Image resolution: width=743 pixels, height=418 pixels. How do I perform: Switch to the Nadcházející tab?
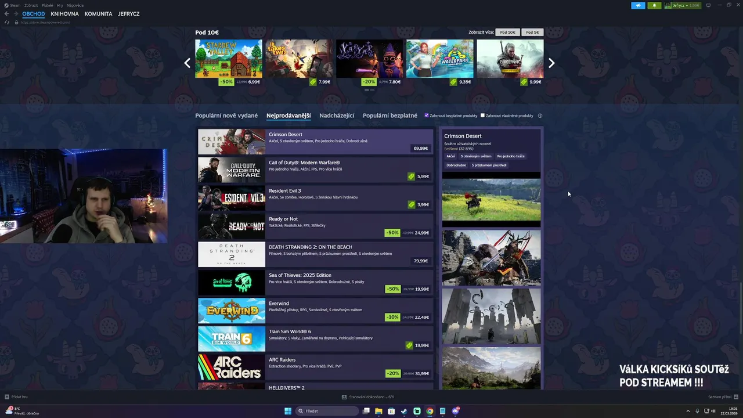[x=337, y=116]
